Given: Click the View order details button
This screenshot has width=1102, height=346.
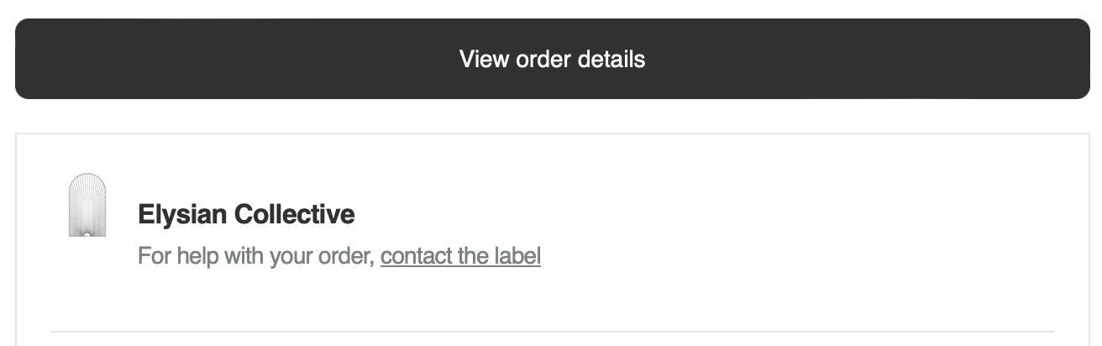Looking at the screenshot, I should tap(552, 59).
